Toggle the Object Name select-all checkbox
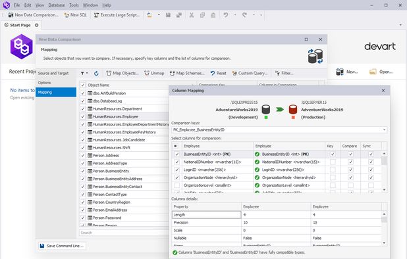Image resolution: width=407 pixels, height=259 pixels. (x=83, y=85)
